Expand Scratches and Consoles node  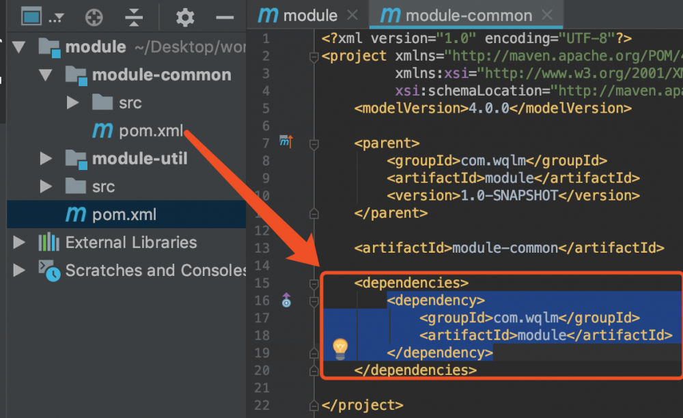point(18,270)
